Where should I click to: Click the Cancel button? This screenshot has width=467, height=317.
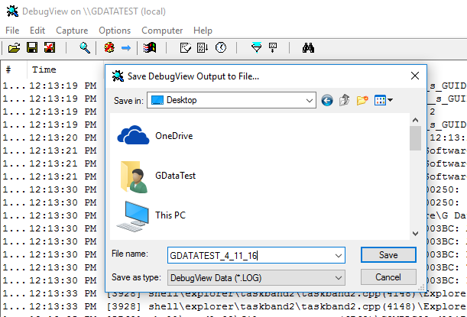click(x=388, y=277)
